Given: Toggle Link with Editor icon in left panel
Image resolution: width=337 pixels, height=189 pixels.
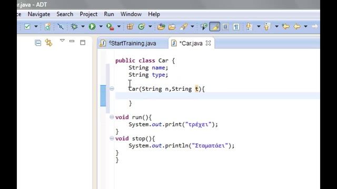Looking at the screenshot, I should click(x=49, y=43).
